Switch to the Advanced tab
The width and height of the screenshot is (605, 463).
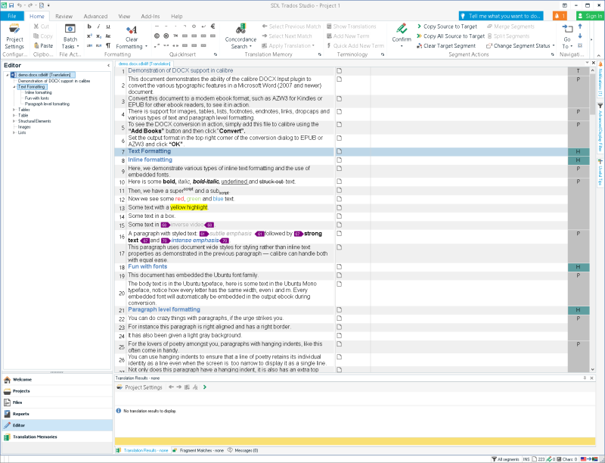(95, 16)
